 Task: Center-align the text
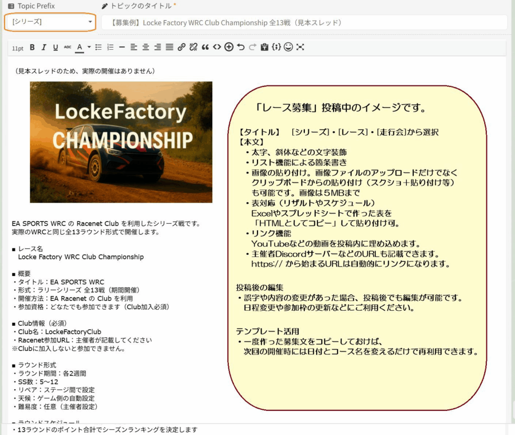pos(146,47)
